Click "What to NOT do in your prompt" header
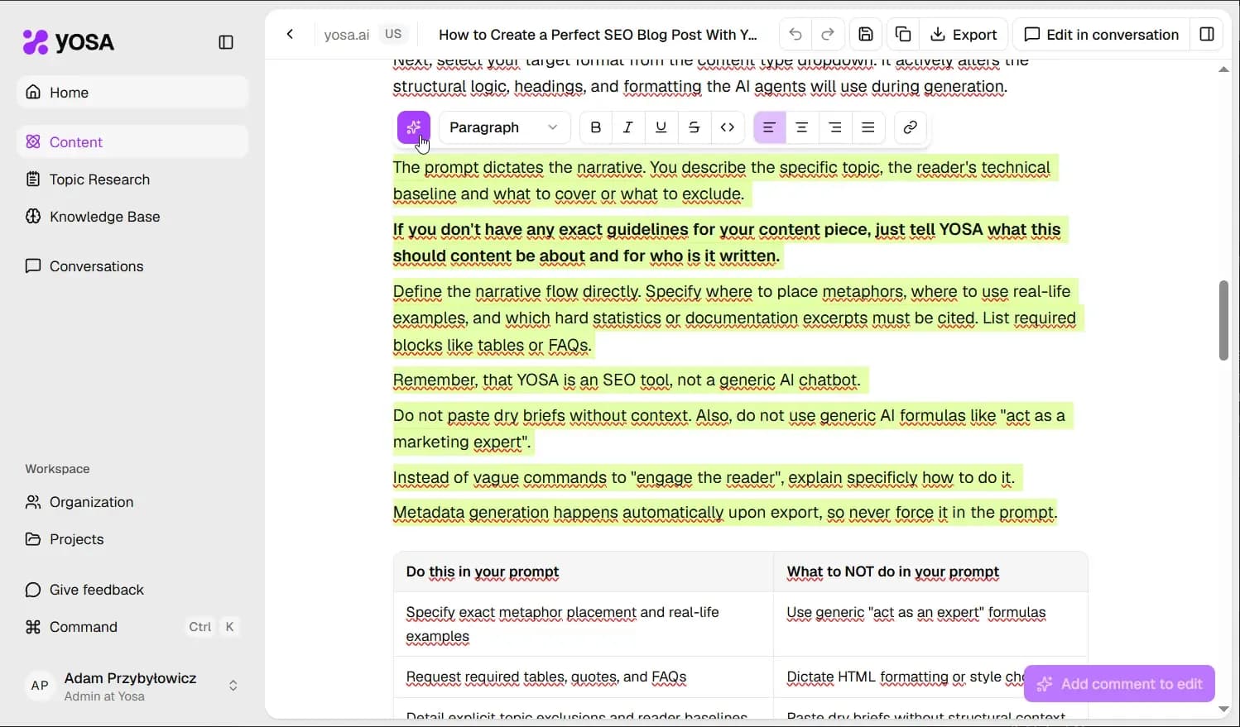This screenshot has width=1240, height=727. tap(930, 572)
